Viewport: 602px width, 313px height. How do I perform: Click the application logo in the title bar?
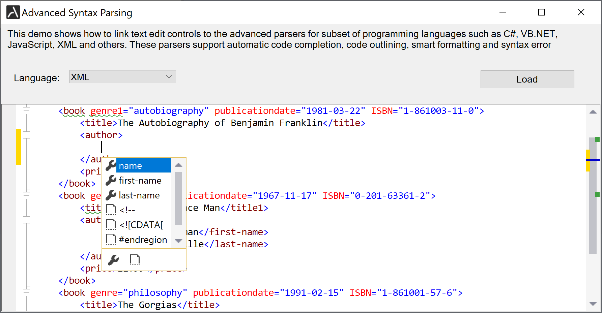12,12
